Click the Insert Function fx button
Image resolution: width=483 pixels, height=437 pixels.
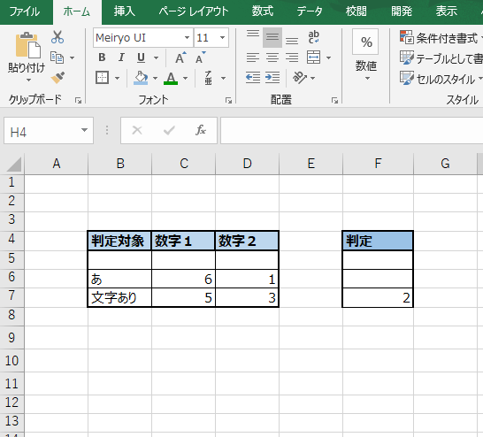tap(201, 130)
